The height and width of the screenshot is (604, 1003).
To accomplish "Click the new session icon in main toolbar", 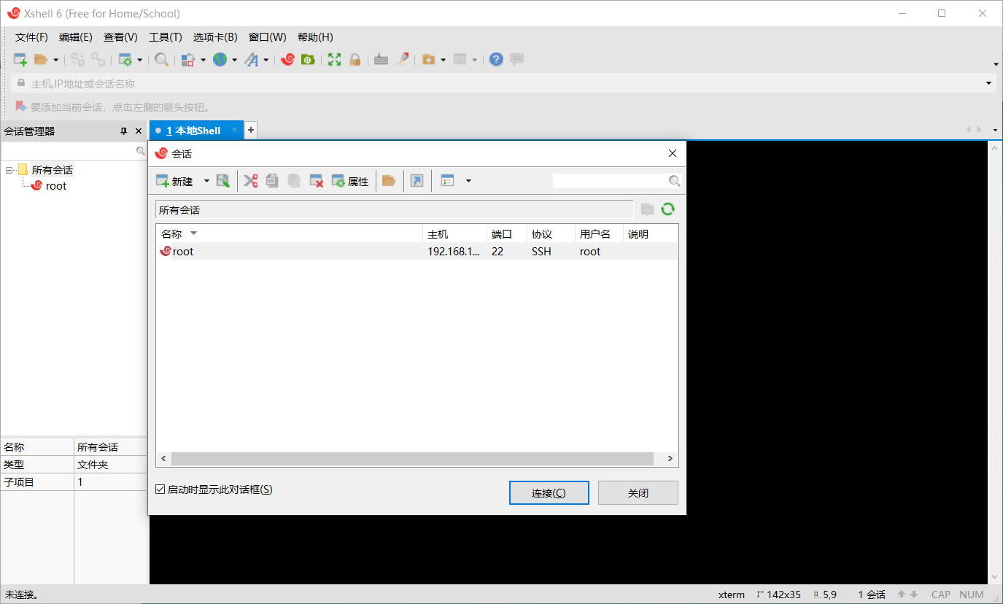I will click(20, 60).
